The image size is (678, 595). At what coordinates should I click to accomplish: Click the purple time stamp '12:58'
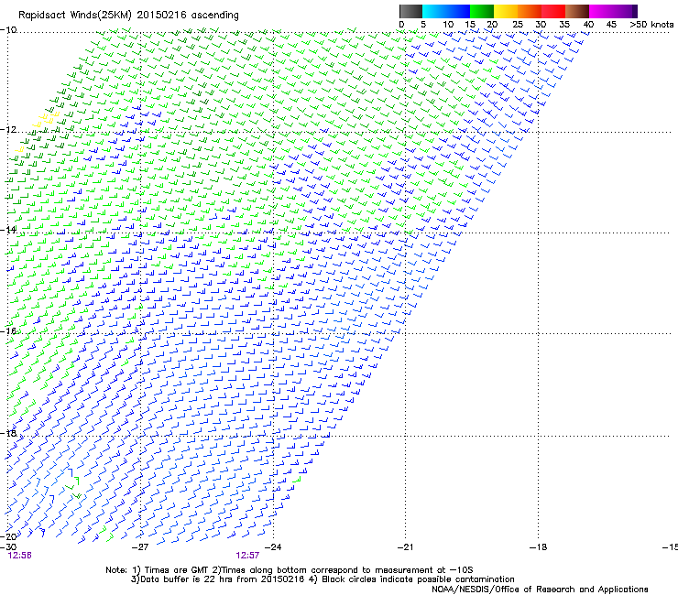pos(20,556)
